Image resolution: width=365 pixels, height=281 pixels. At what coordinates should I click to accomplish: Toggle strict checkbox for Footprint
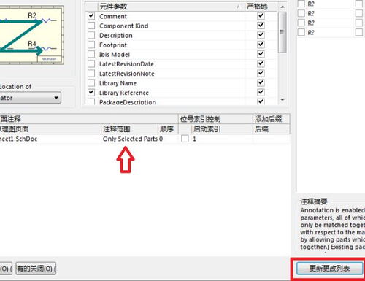click(261, 45)
